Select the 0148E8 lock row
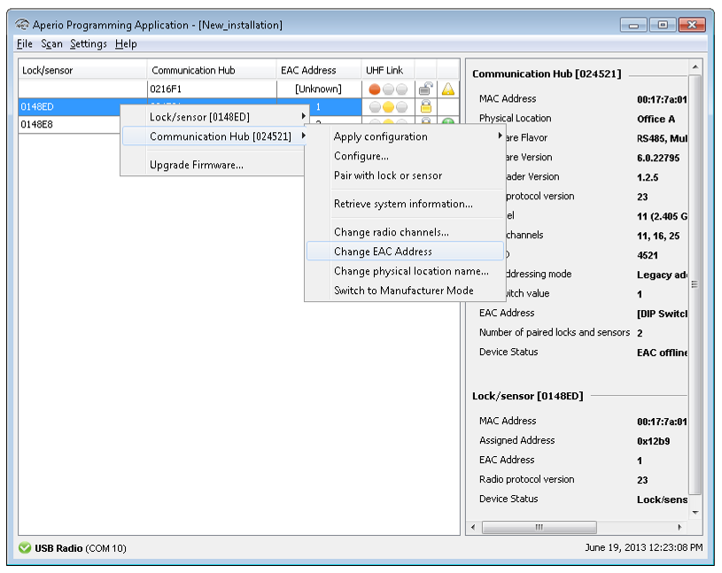Screen dimensions: 722x573 tap(69, 124)
